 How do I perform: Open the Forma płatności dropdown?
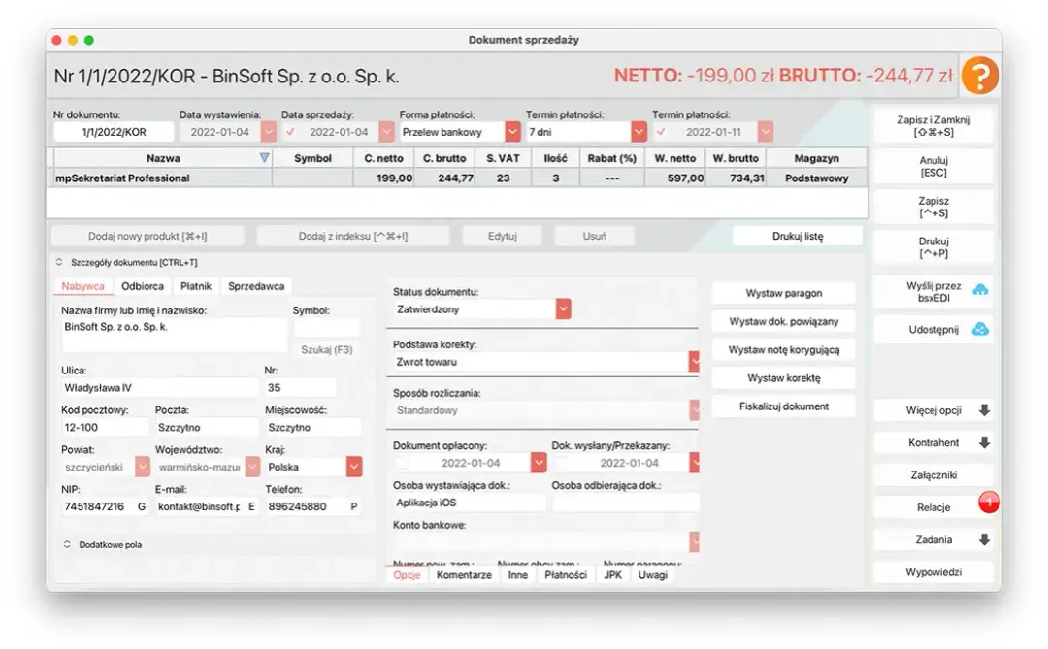511,130
